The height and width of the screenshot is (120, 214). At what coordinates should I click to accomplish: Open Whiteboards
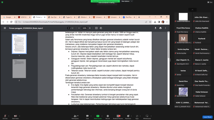pos(147,117)
